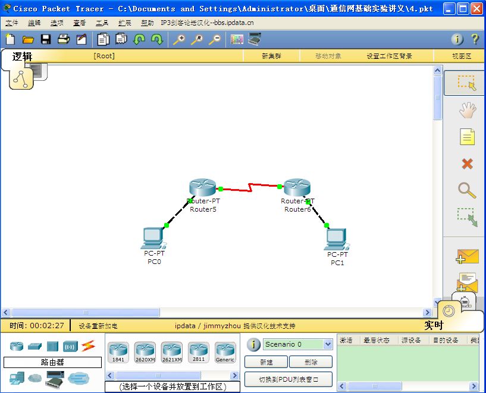Open the 文件 menu
The height and width of the screenshot is (393, 486).
(12, 23)
